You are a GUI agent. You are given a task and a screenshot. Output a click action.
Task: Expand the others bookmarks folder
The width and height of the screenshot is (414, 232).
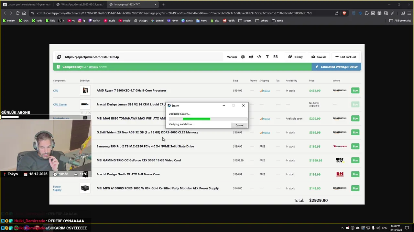262,21
